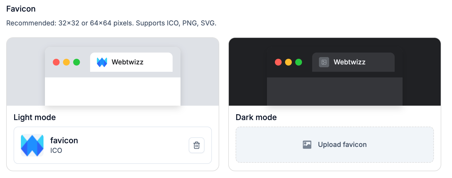The height and width of the screenshot is (178, 452).
Task: Click the favicon file name label
Action: coord(64,140)
